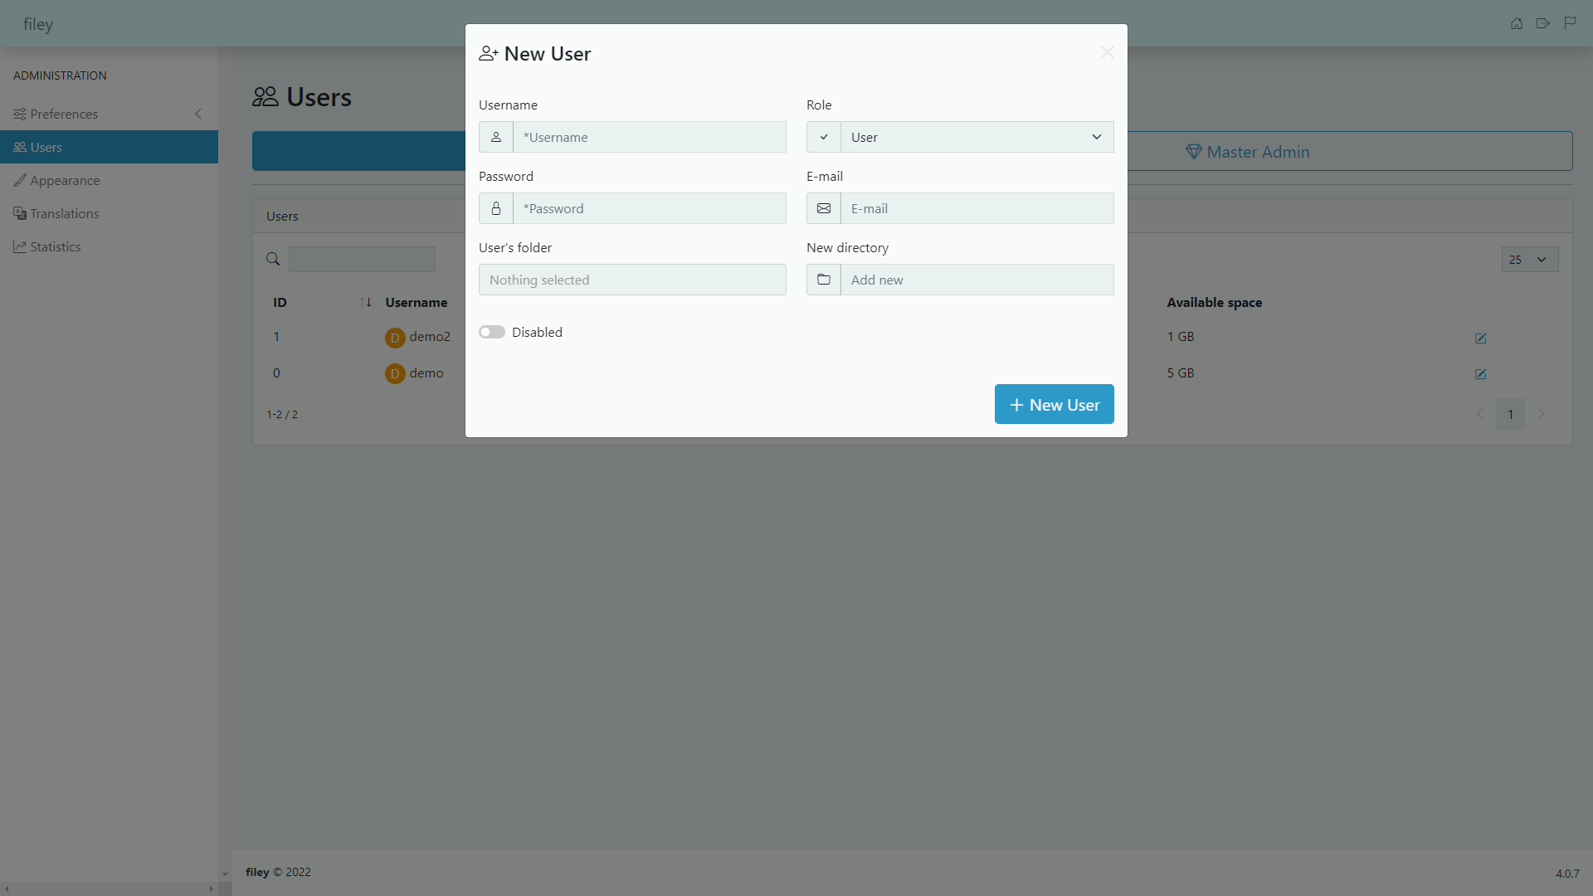This screenshot has width=1593, height=896.
Task: Click the search magnifier icon in Users
Action: pos(273,260)
